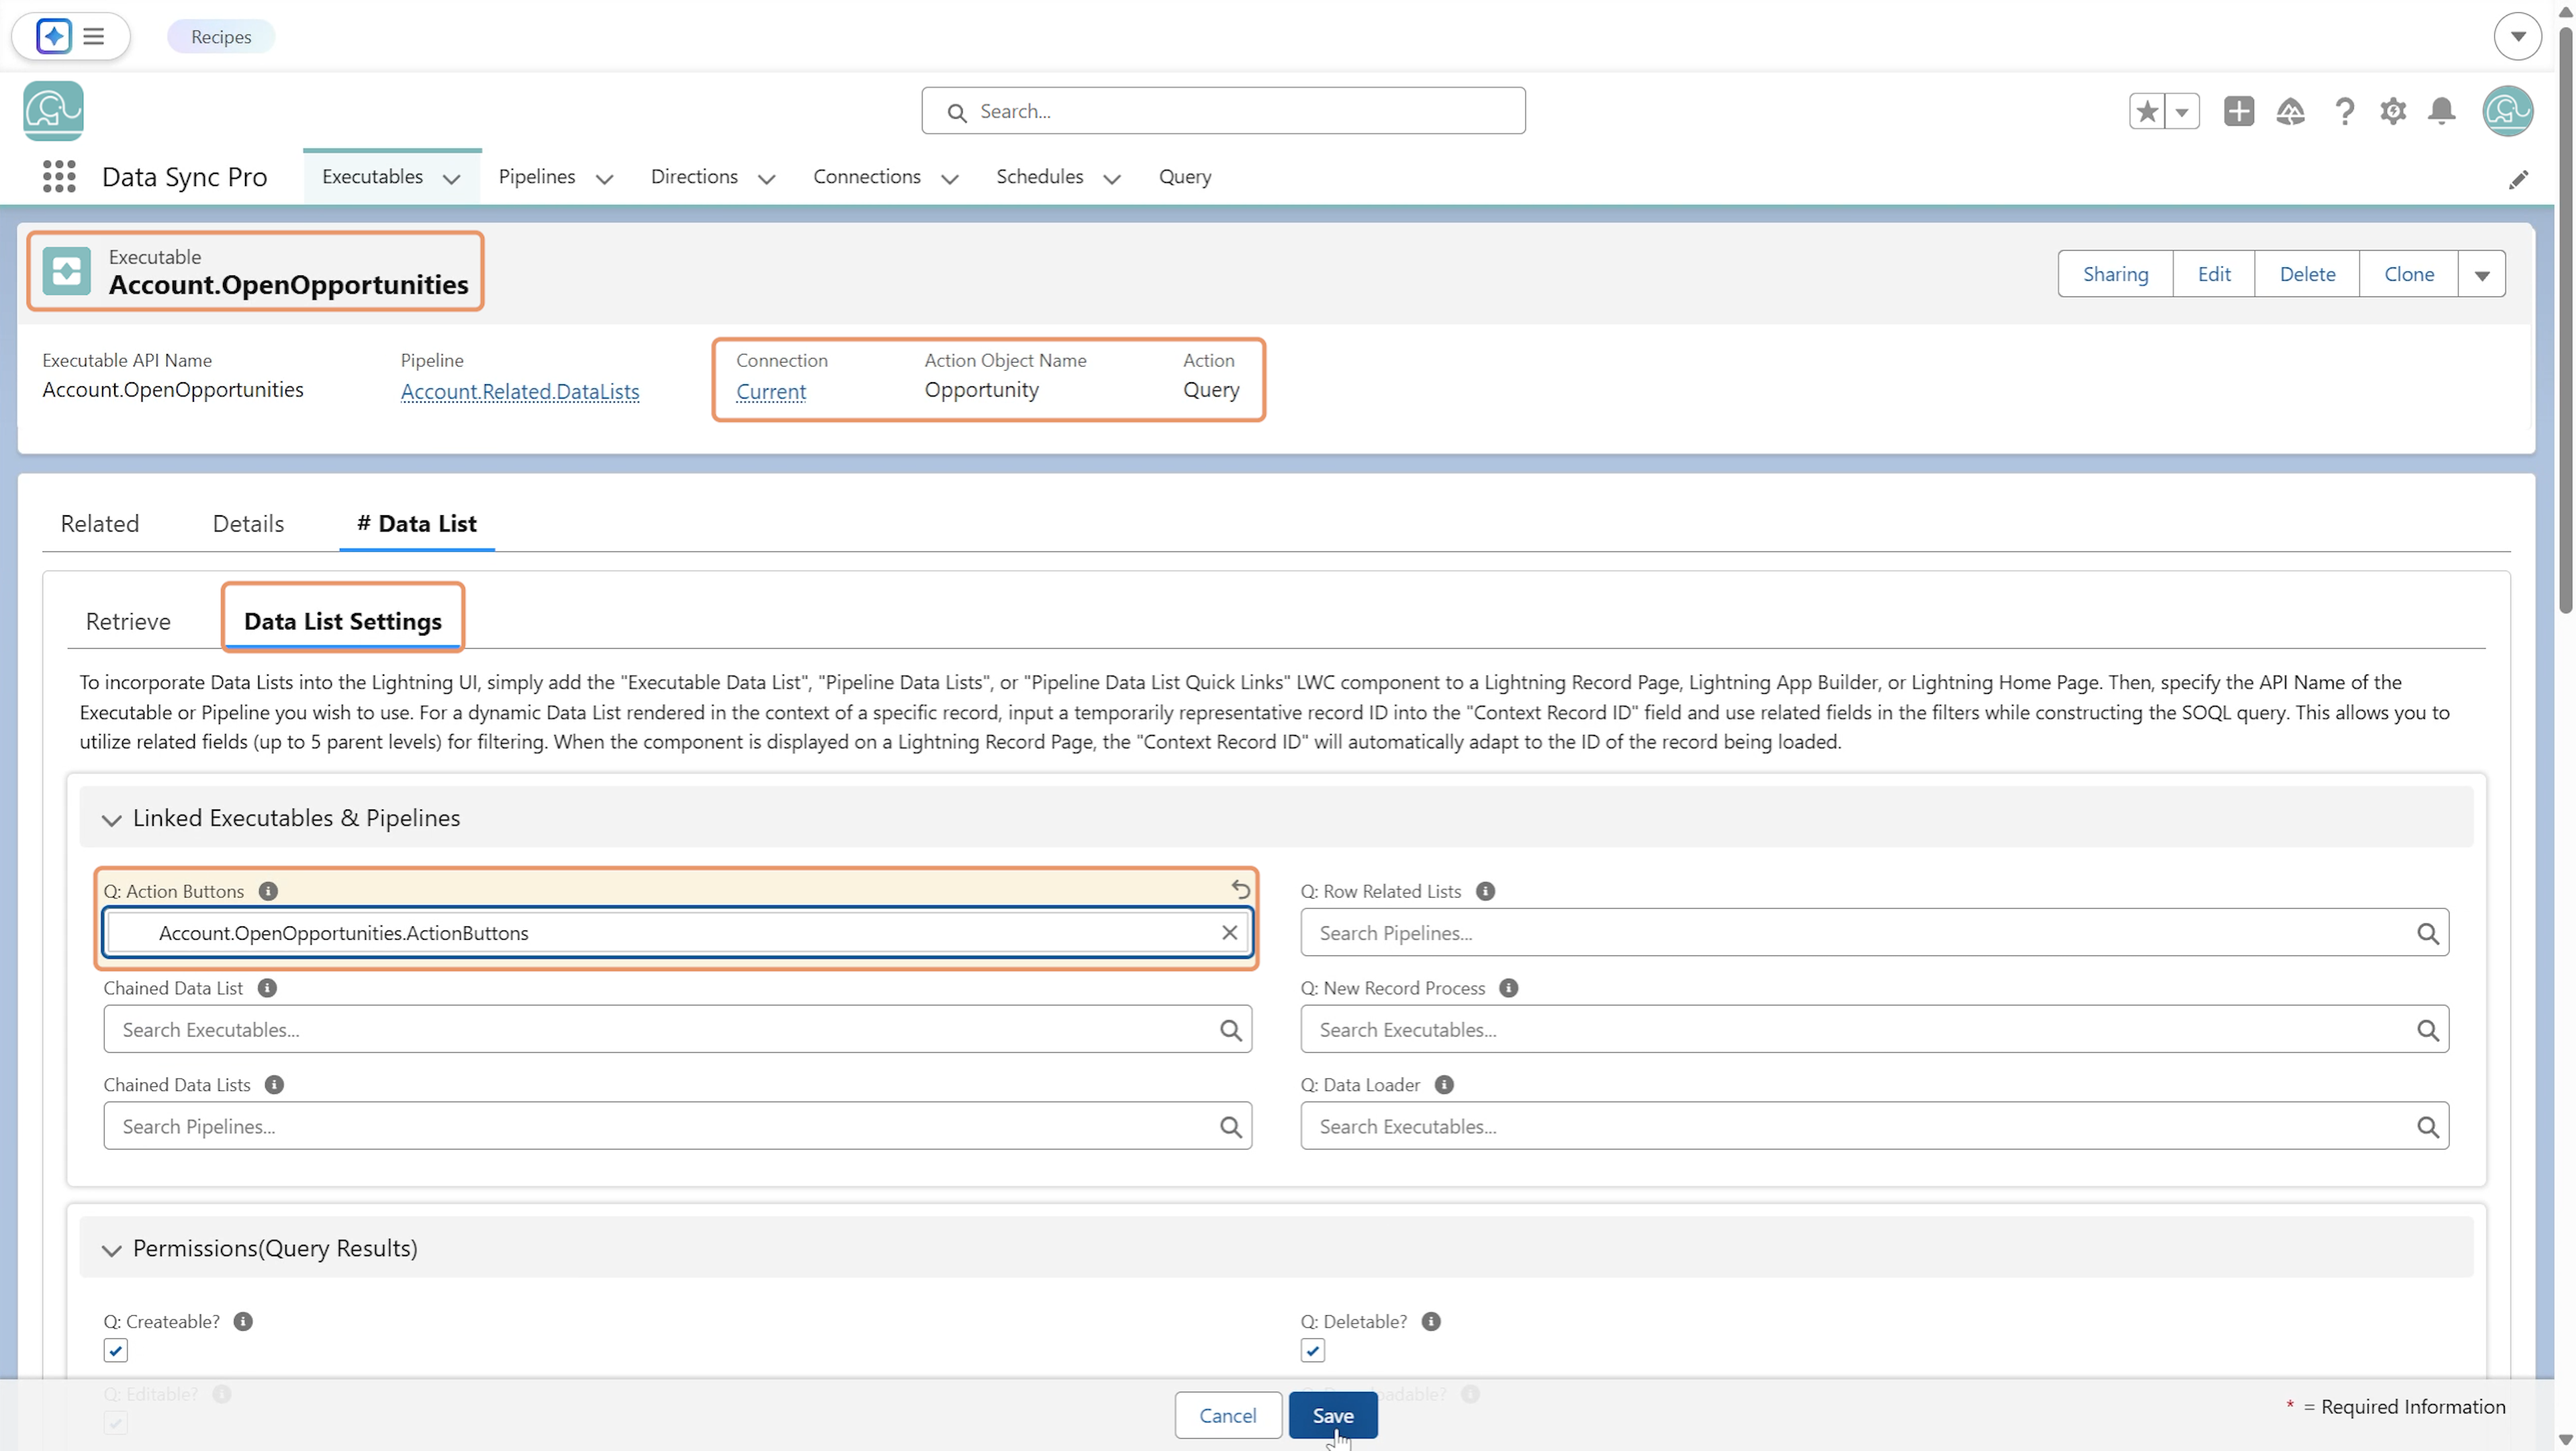Toggle the Q: Deletable? checkbox

pos(1312,1350)
